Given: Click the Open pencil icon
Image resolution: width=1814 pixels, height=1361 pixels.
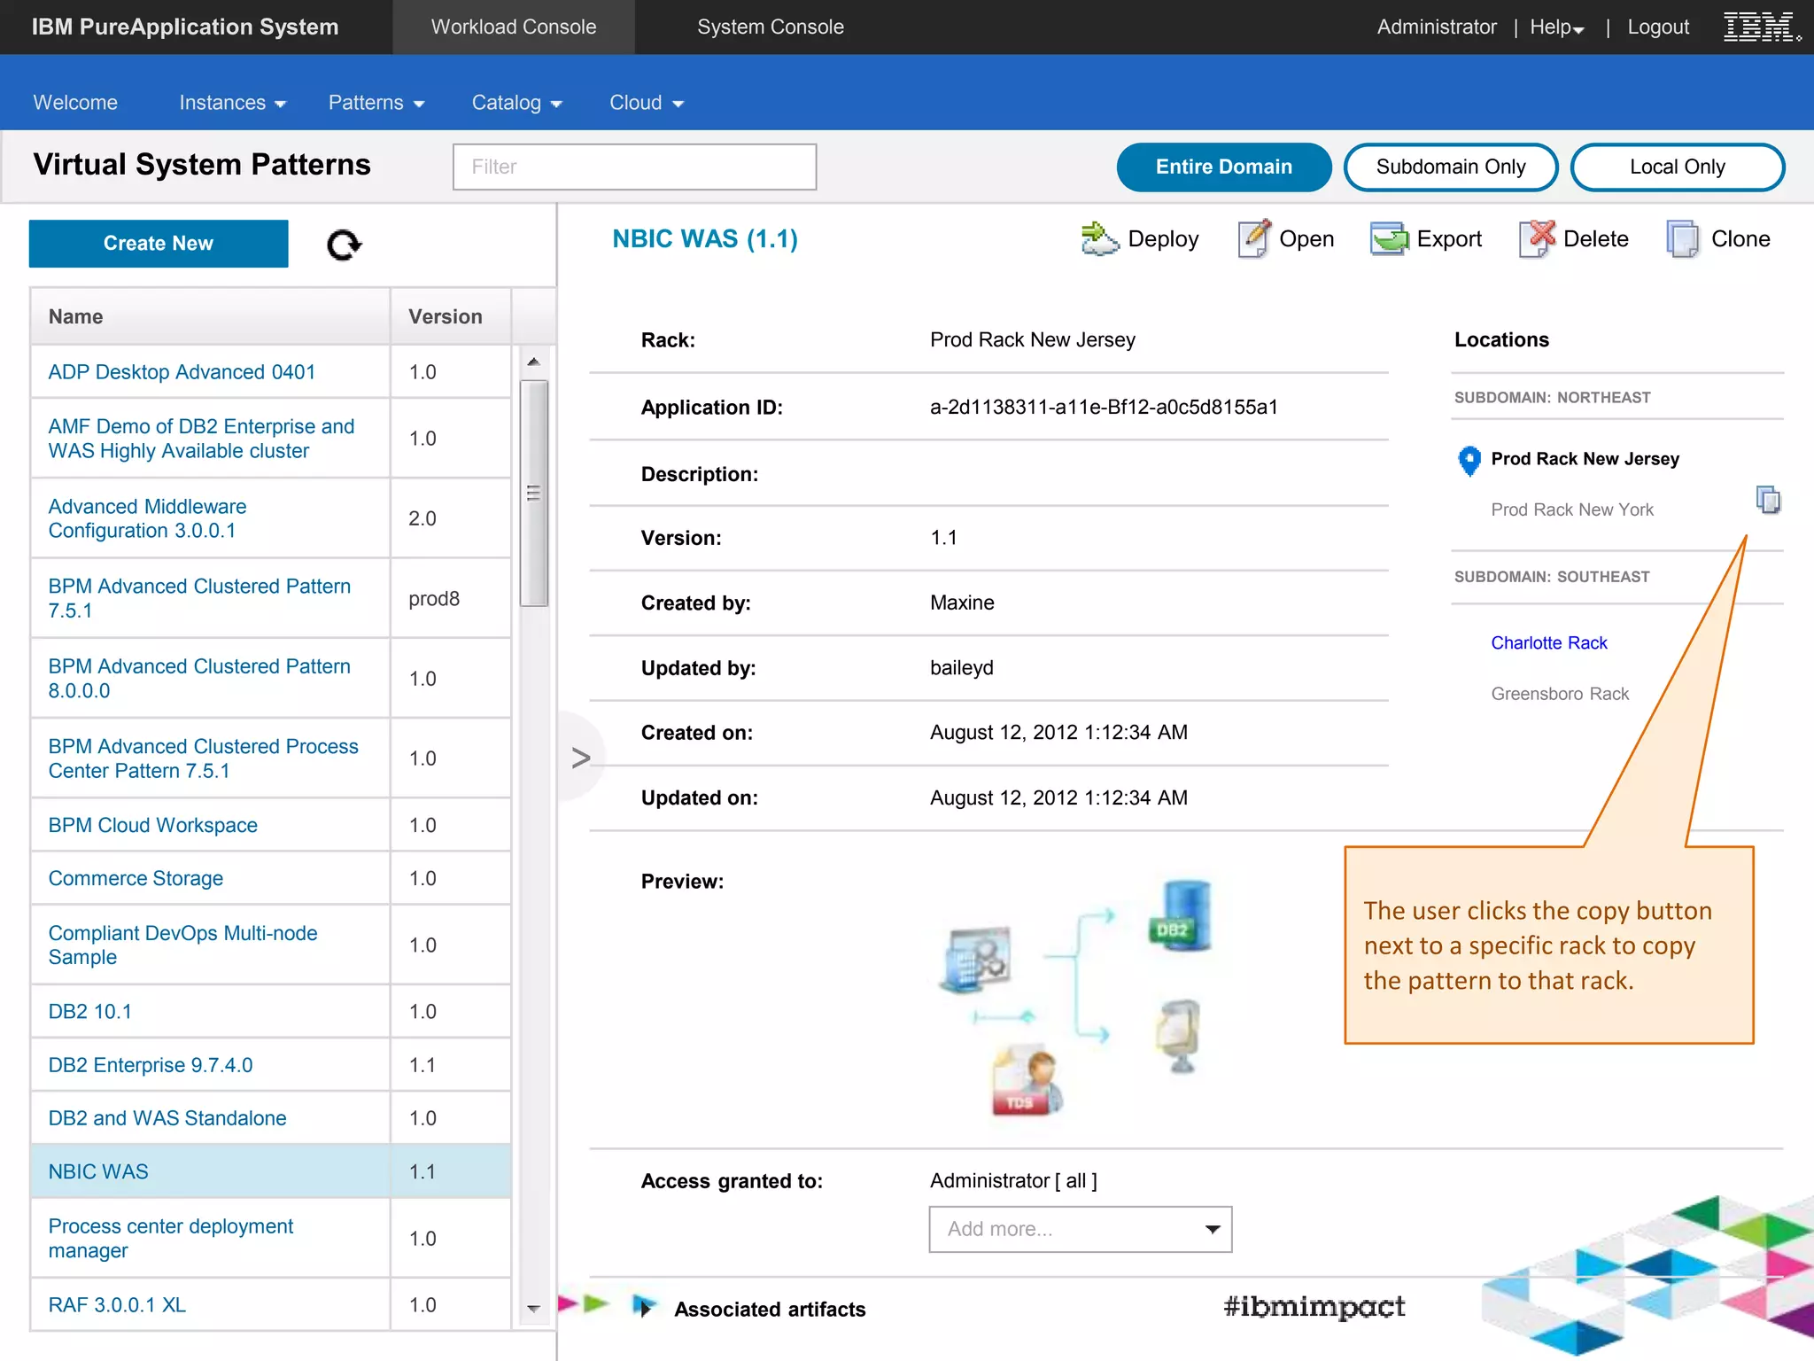Looking at the screenshot, I should click(1254, 238).
